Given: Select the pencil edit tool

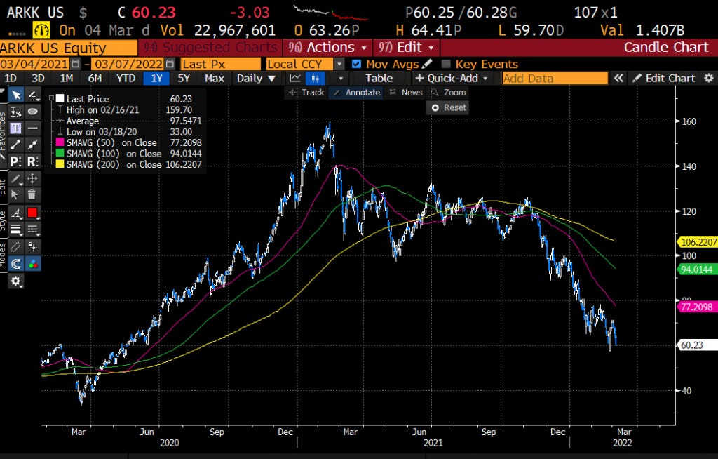Looking at the screenshot, I should click(16, 178).
